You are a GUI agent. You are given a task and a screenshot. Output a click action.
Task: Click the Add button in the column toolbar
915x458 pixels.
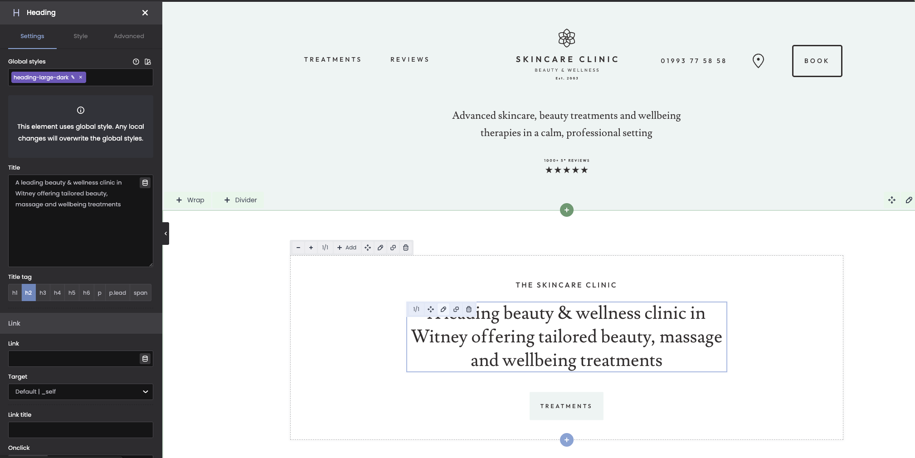pos(347,248)
